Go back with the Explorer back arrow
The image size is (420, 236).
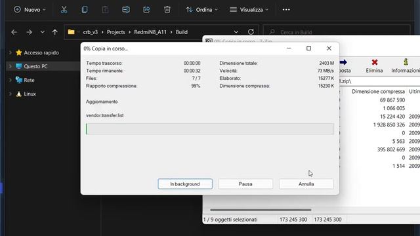(14, 32)
